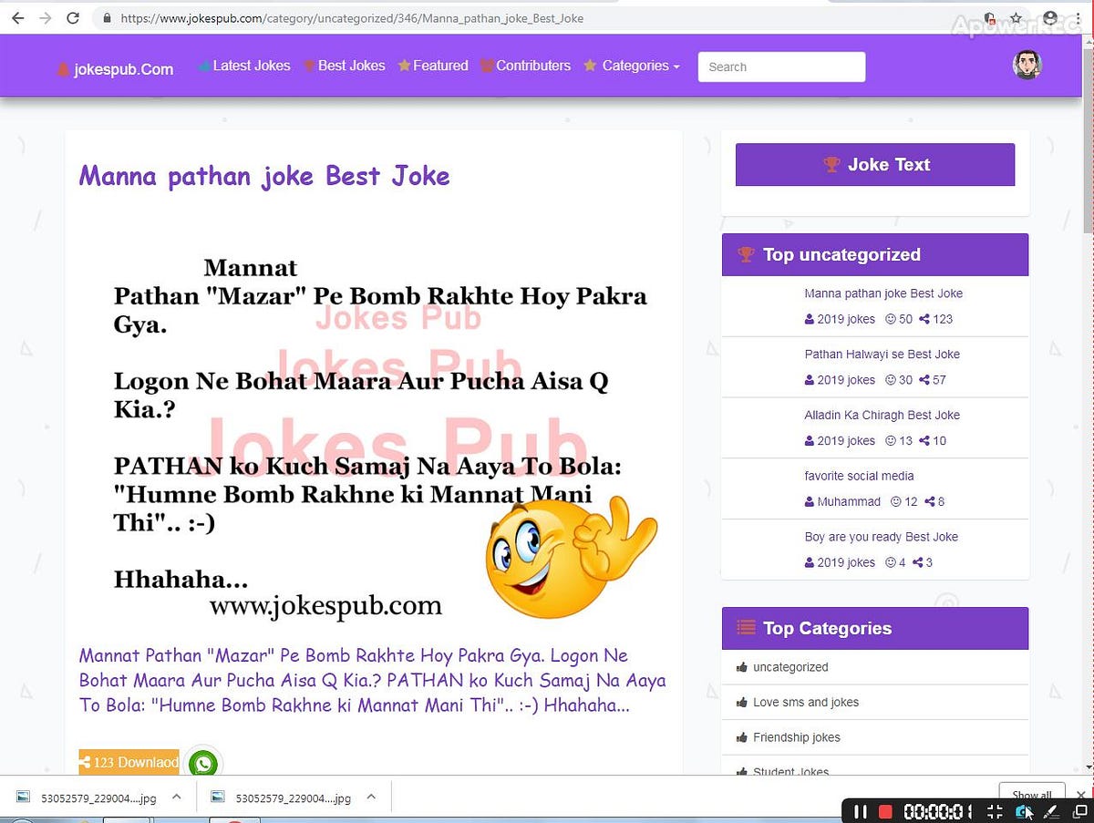Switch to Latest Jokes
The height and width of the screenshot is (823, 1094).
click(x=251, y=66)
